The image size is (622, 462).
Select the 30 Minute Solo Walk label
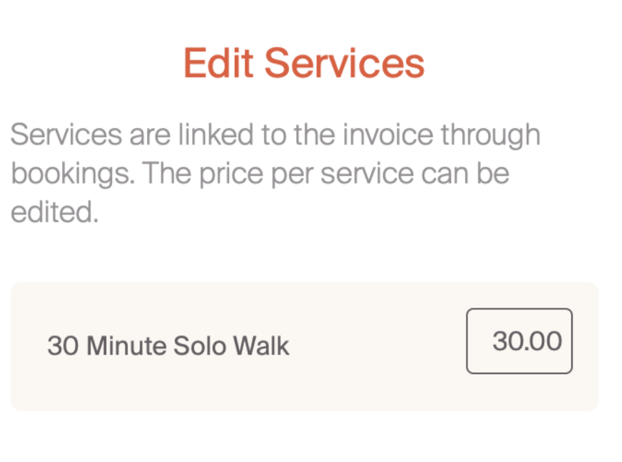click(168, 346)
